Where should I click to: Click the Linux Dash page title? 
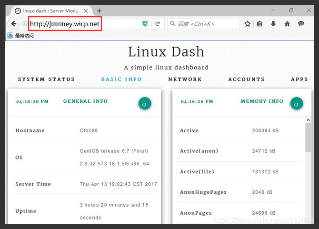click(166, 52)
